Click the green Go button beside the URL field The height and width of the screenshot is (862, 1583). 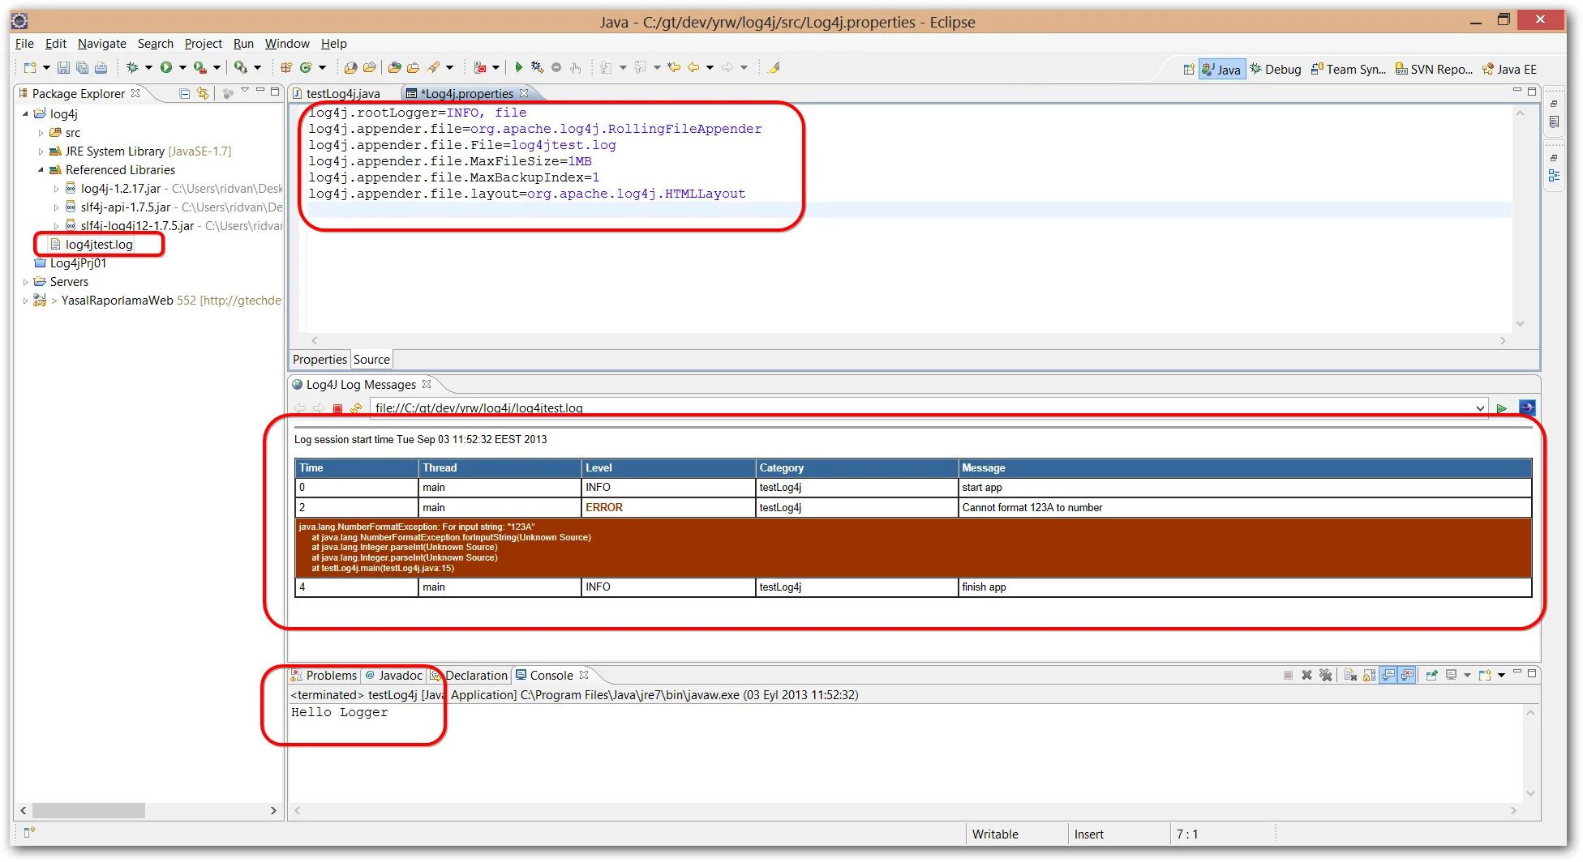click(1502, 408)
